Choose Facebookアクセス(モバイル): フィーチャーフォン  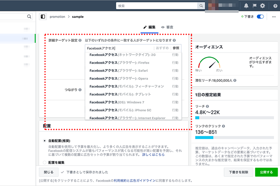[134, 87]
